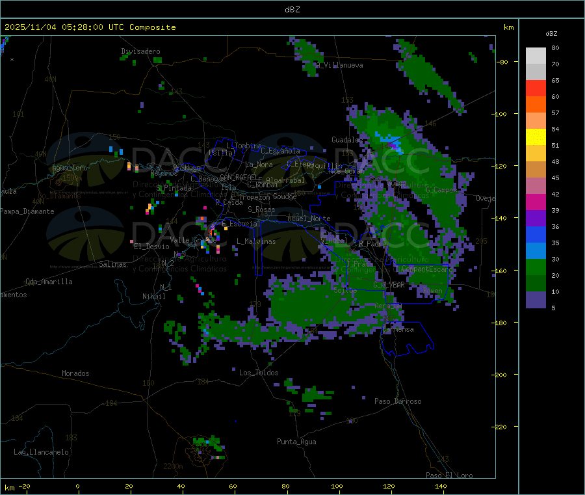The image size is (585, 495).
Task: Click the 'Pampa_Diamante' map label
Action: (x=27, y=211)
